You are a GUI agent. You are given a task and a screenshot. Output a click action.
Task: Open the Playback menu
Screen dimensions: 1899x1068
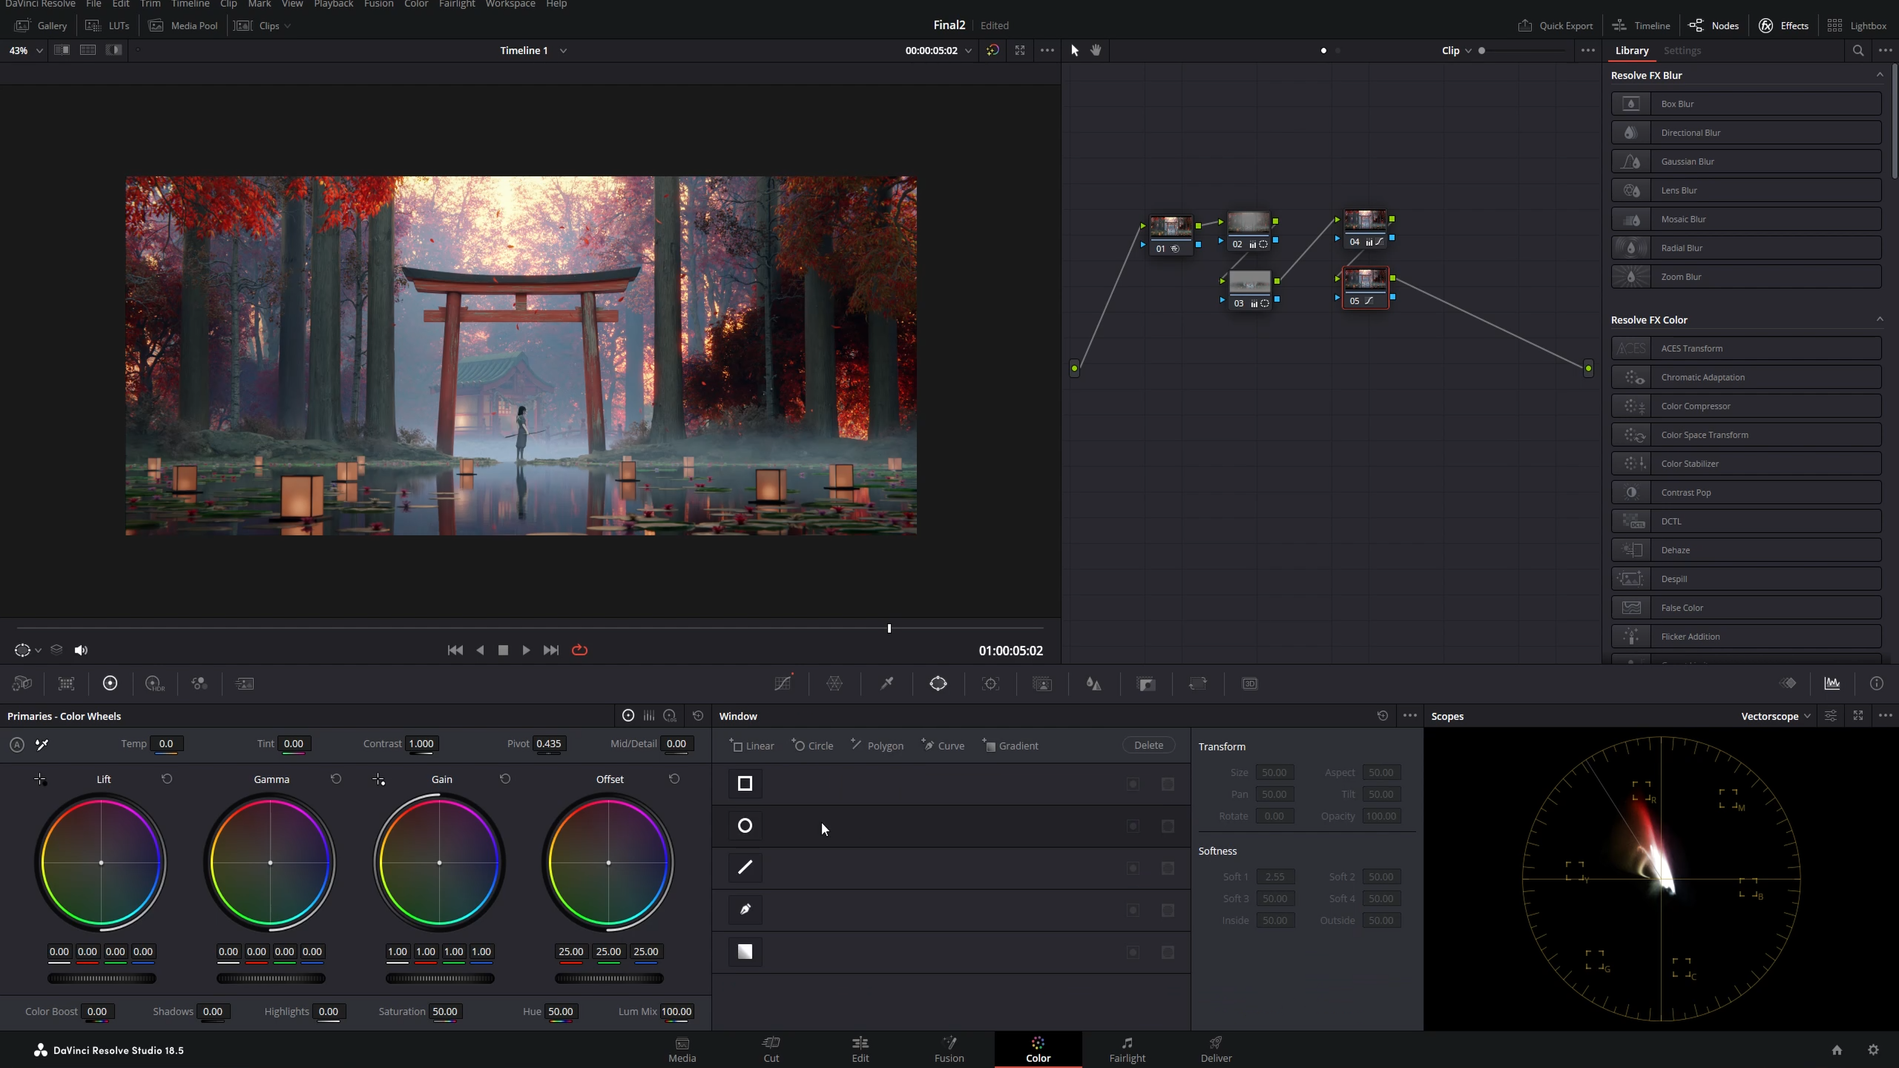[333, 4]
